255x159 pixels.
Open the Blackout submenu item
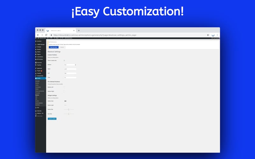click(37, 95)
